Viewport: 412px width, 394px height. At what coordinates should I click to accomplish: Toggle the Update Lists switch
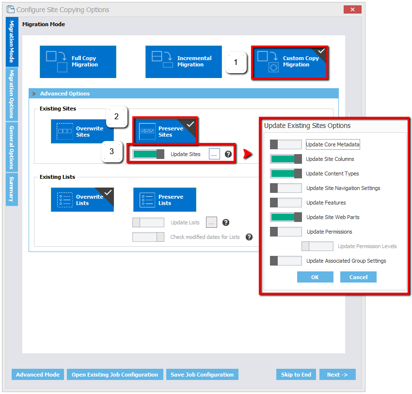click(x=148, y=222)
